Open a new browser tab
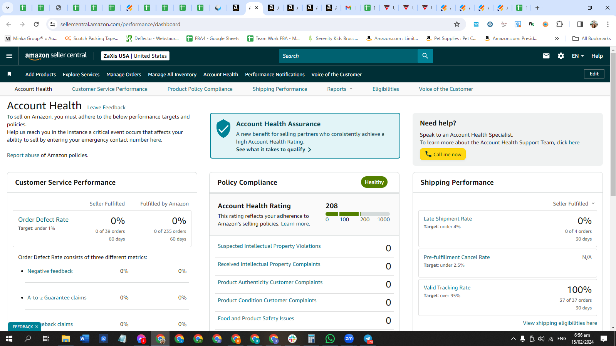Image resolution: width=616 pixels, height=346 pixels. (537, 8)
